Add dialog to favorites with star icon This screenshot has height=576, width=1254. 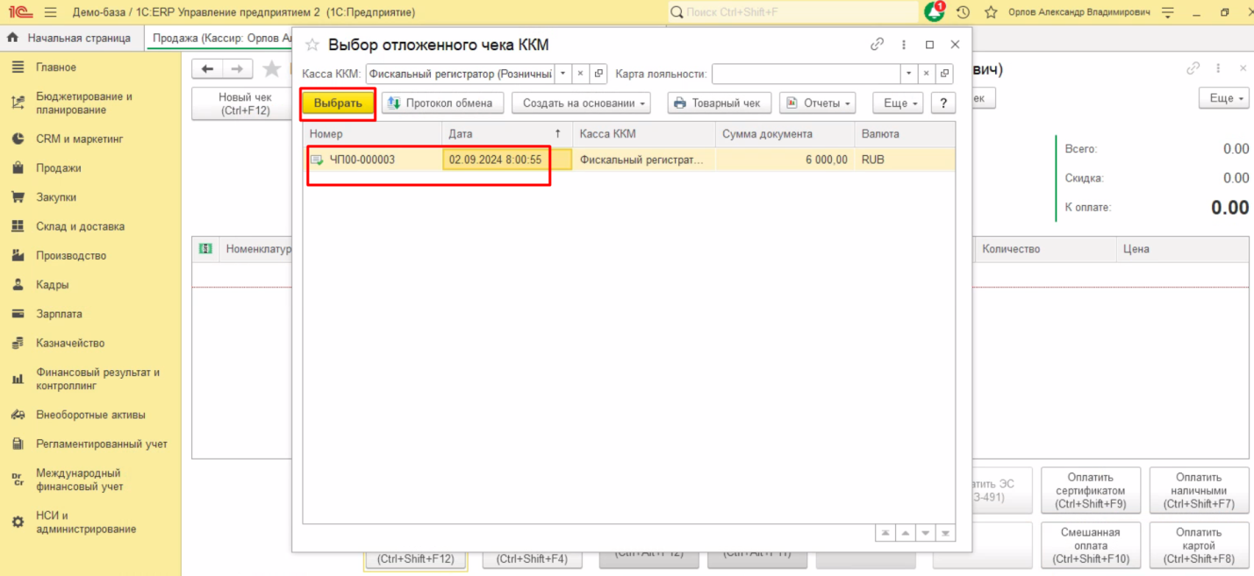click(312, 45)
